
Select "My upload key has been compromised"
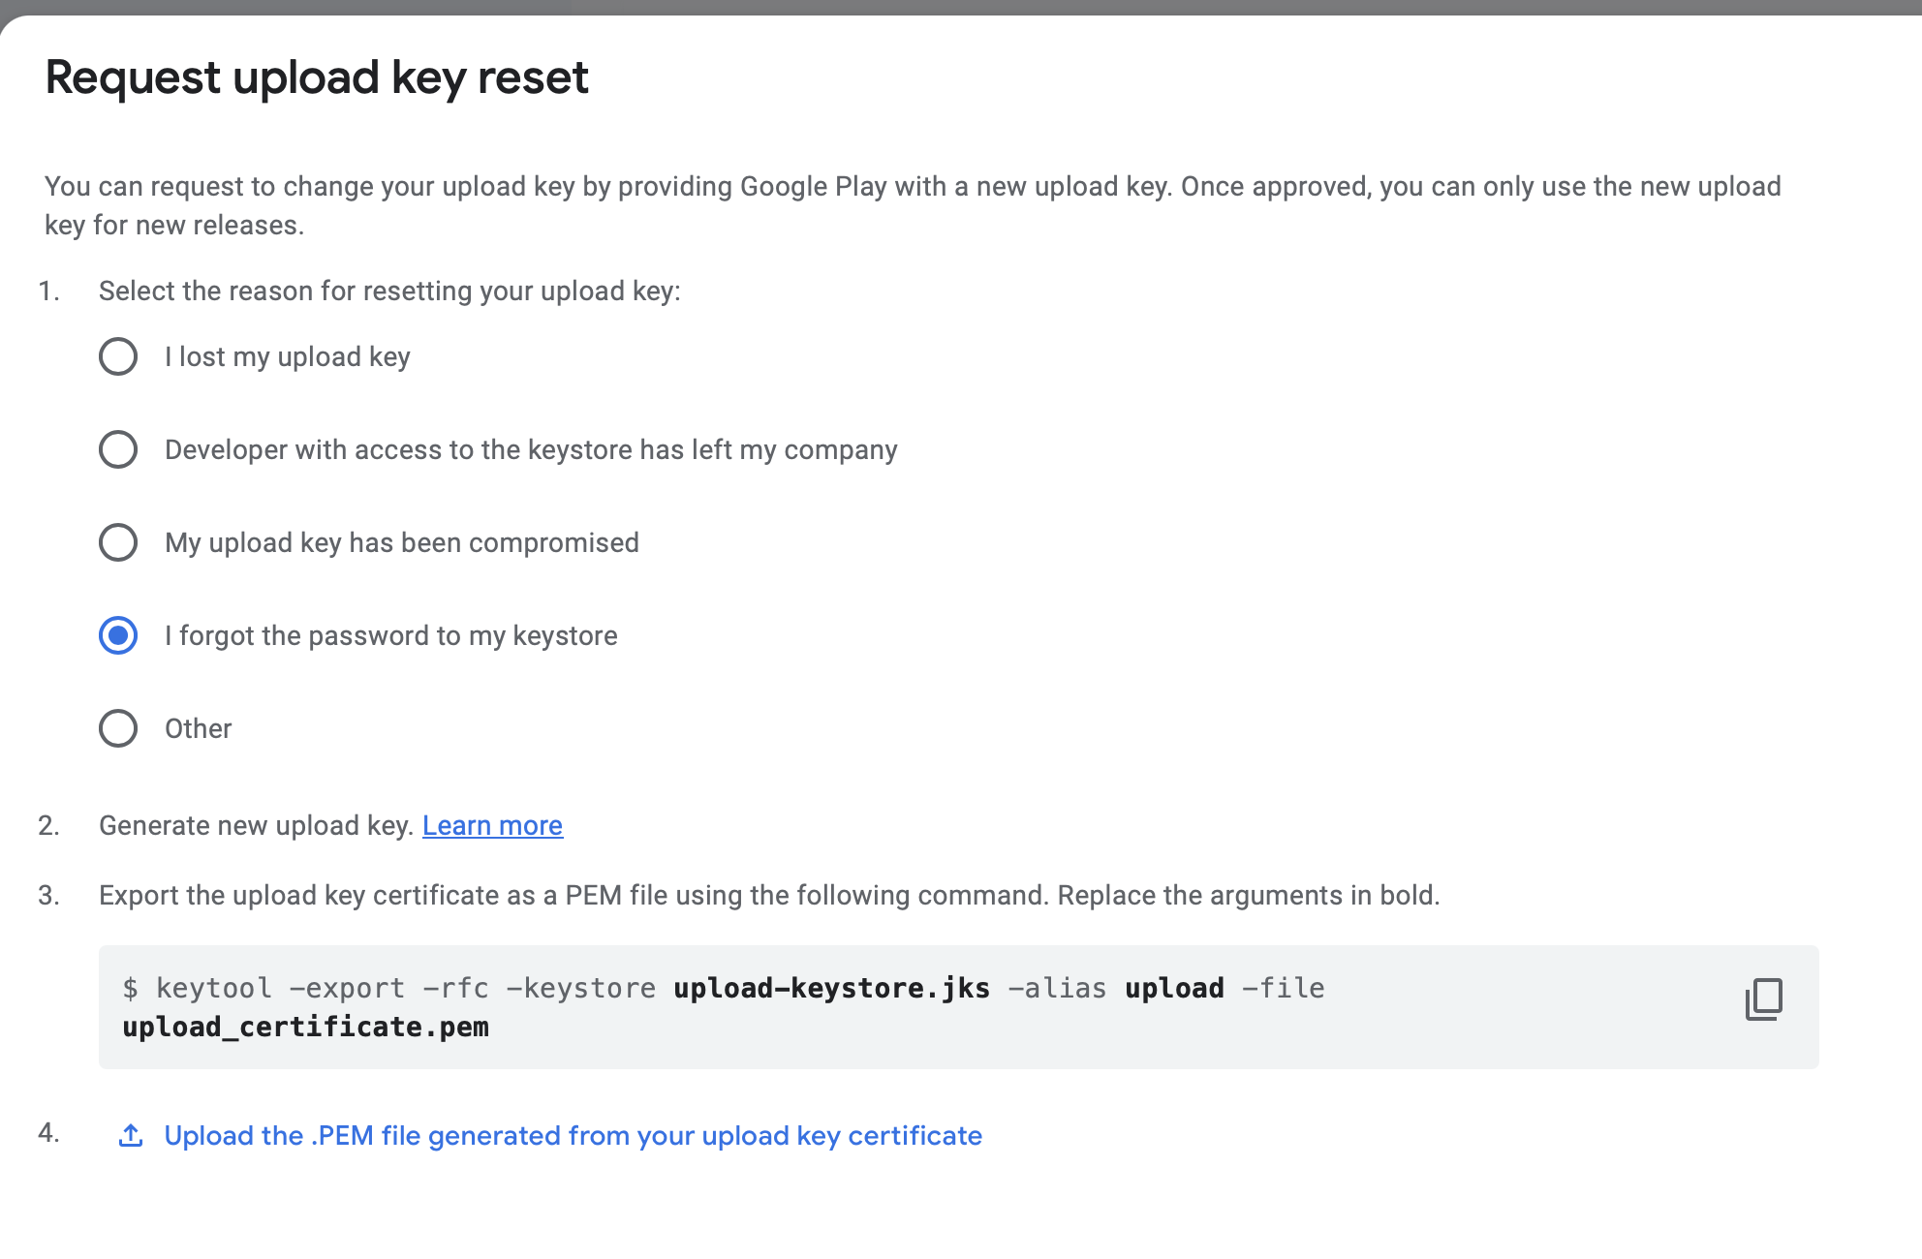coord(118,542)
